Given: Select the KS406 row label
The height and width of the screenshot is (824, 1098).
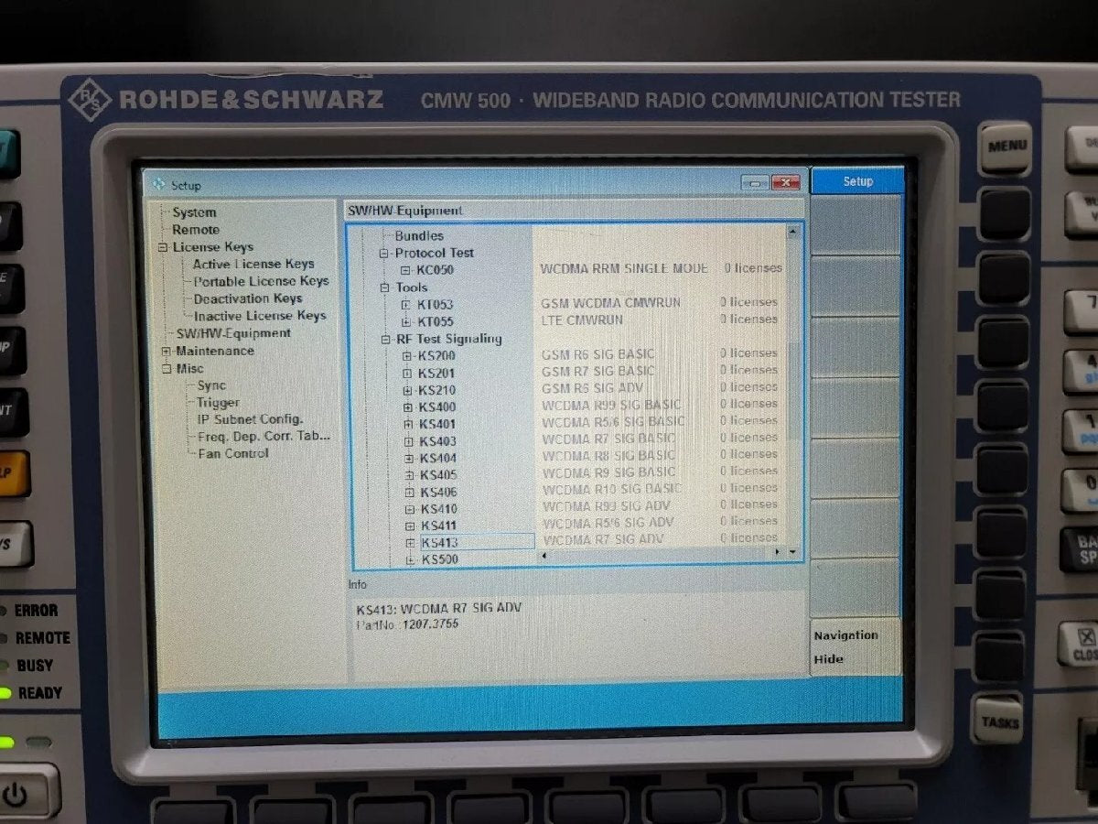Looking at the screenshot, I should (x=438, y=493).
